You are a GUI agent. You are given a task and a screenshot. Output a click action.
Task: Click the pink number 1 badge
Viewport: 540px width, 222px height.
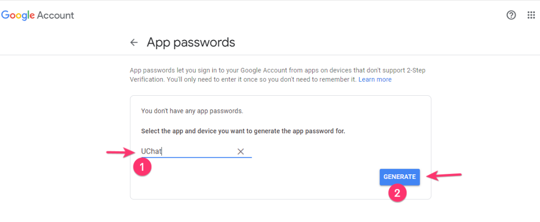[x=143, y=166]
